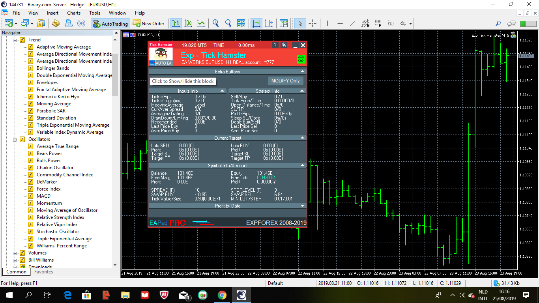Open the New Chart toolbar icon
This screenshot has width=539, height=303.
pos(9,24)
